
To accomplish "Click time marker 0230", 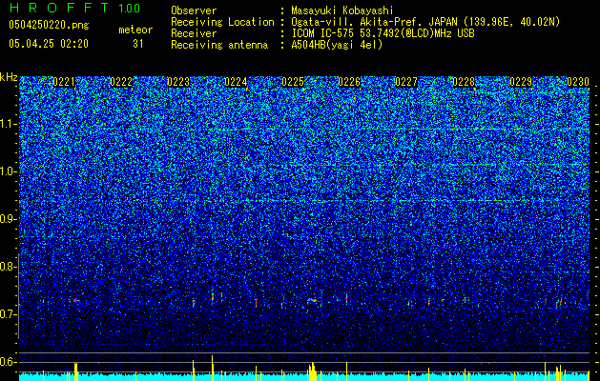I will (x=578, y=82).
